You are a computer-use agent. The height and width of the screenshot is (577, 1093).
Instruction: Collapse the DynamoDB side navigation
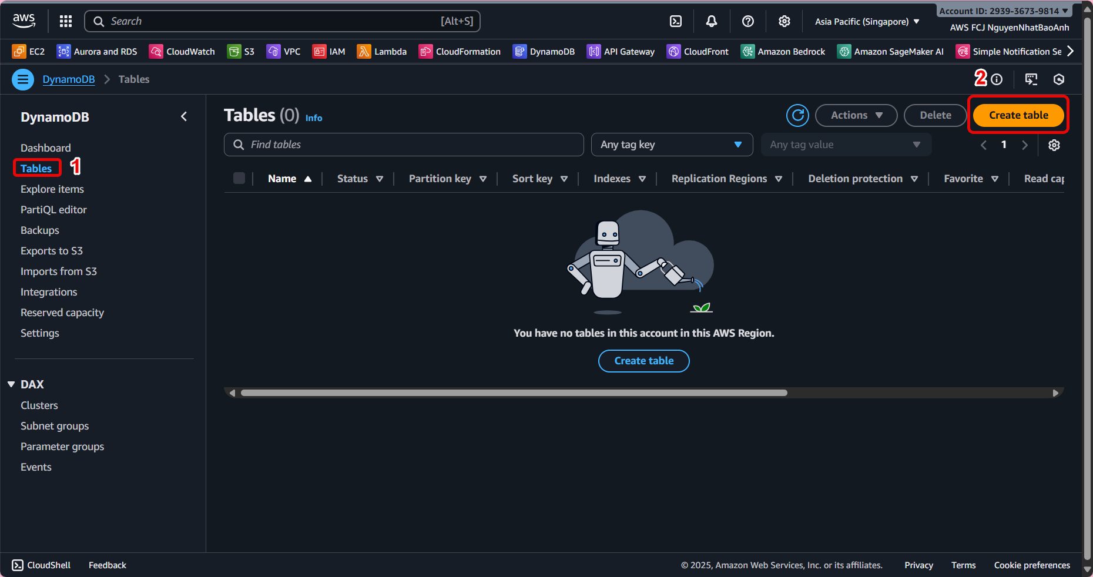[x=184, y=117]
